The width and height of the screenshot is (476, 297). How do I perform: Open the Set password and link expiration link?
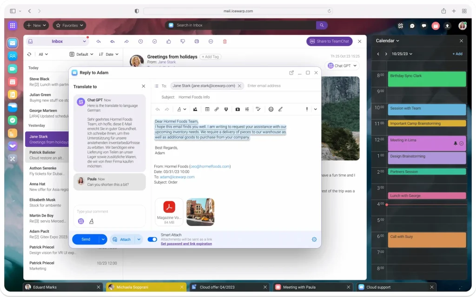pyautogui.click(x=186, y=244)
